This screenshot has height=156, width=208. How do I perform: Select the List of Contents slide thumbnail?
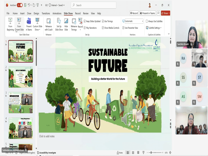click(21, 77)
